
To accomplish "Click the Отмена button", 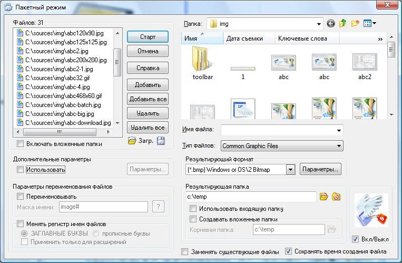I will click(148, 51).
